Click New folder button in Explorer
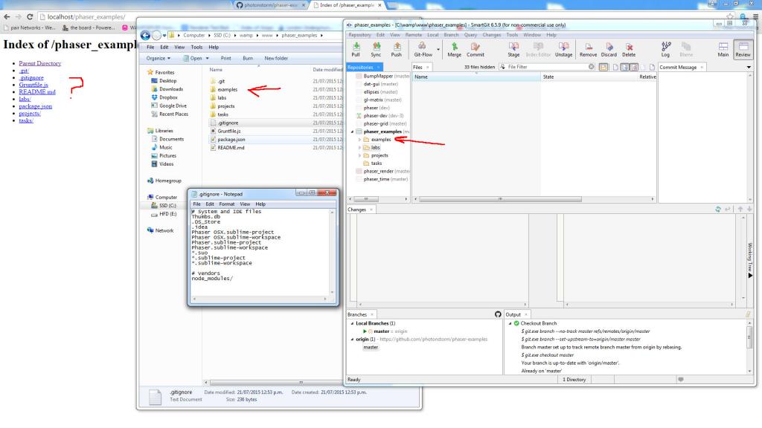The height and width of the screenshot is (428, 762). [x=276, y=58]
